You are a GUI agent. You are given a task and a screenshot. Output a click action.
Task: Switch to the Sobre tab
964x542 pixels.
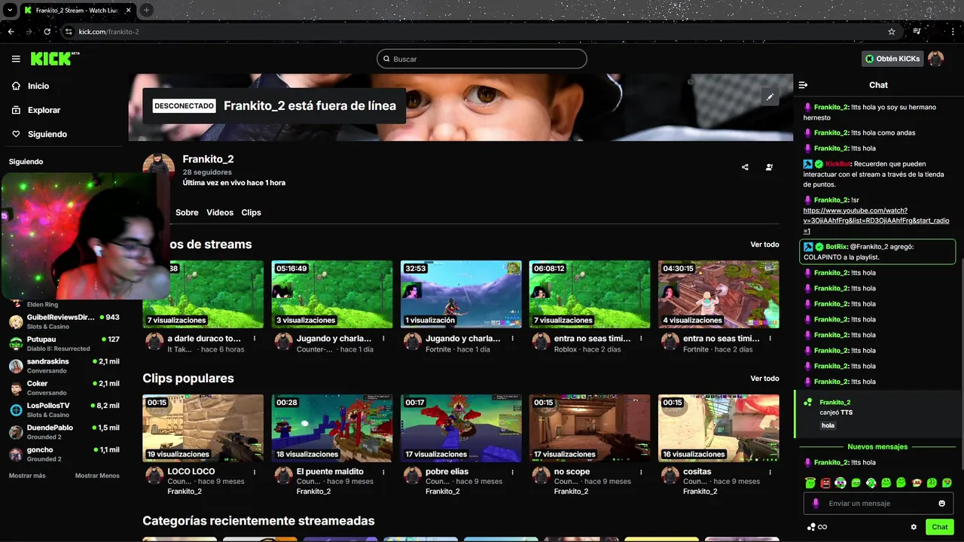point(187,212)
